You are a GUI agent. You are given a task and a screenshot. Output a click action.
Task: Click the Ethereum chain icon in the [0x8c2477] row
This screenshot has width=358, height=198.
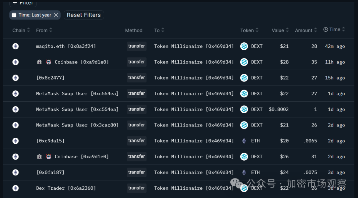click(x=16, y=78)
